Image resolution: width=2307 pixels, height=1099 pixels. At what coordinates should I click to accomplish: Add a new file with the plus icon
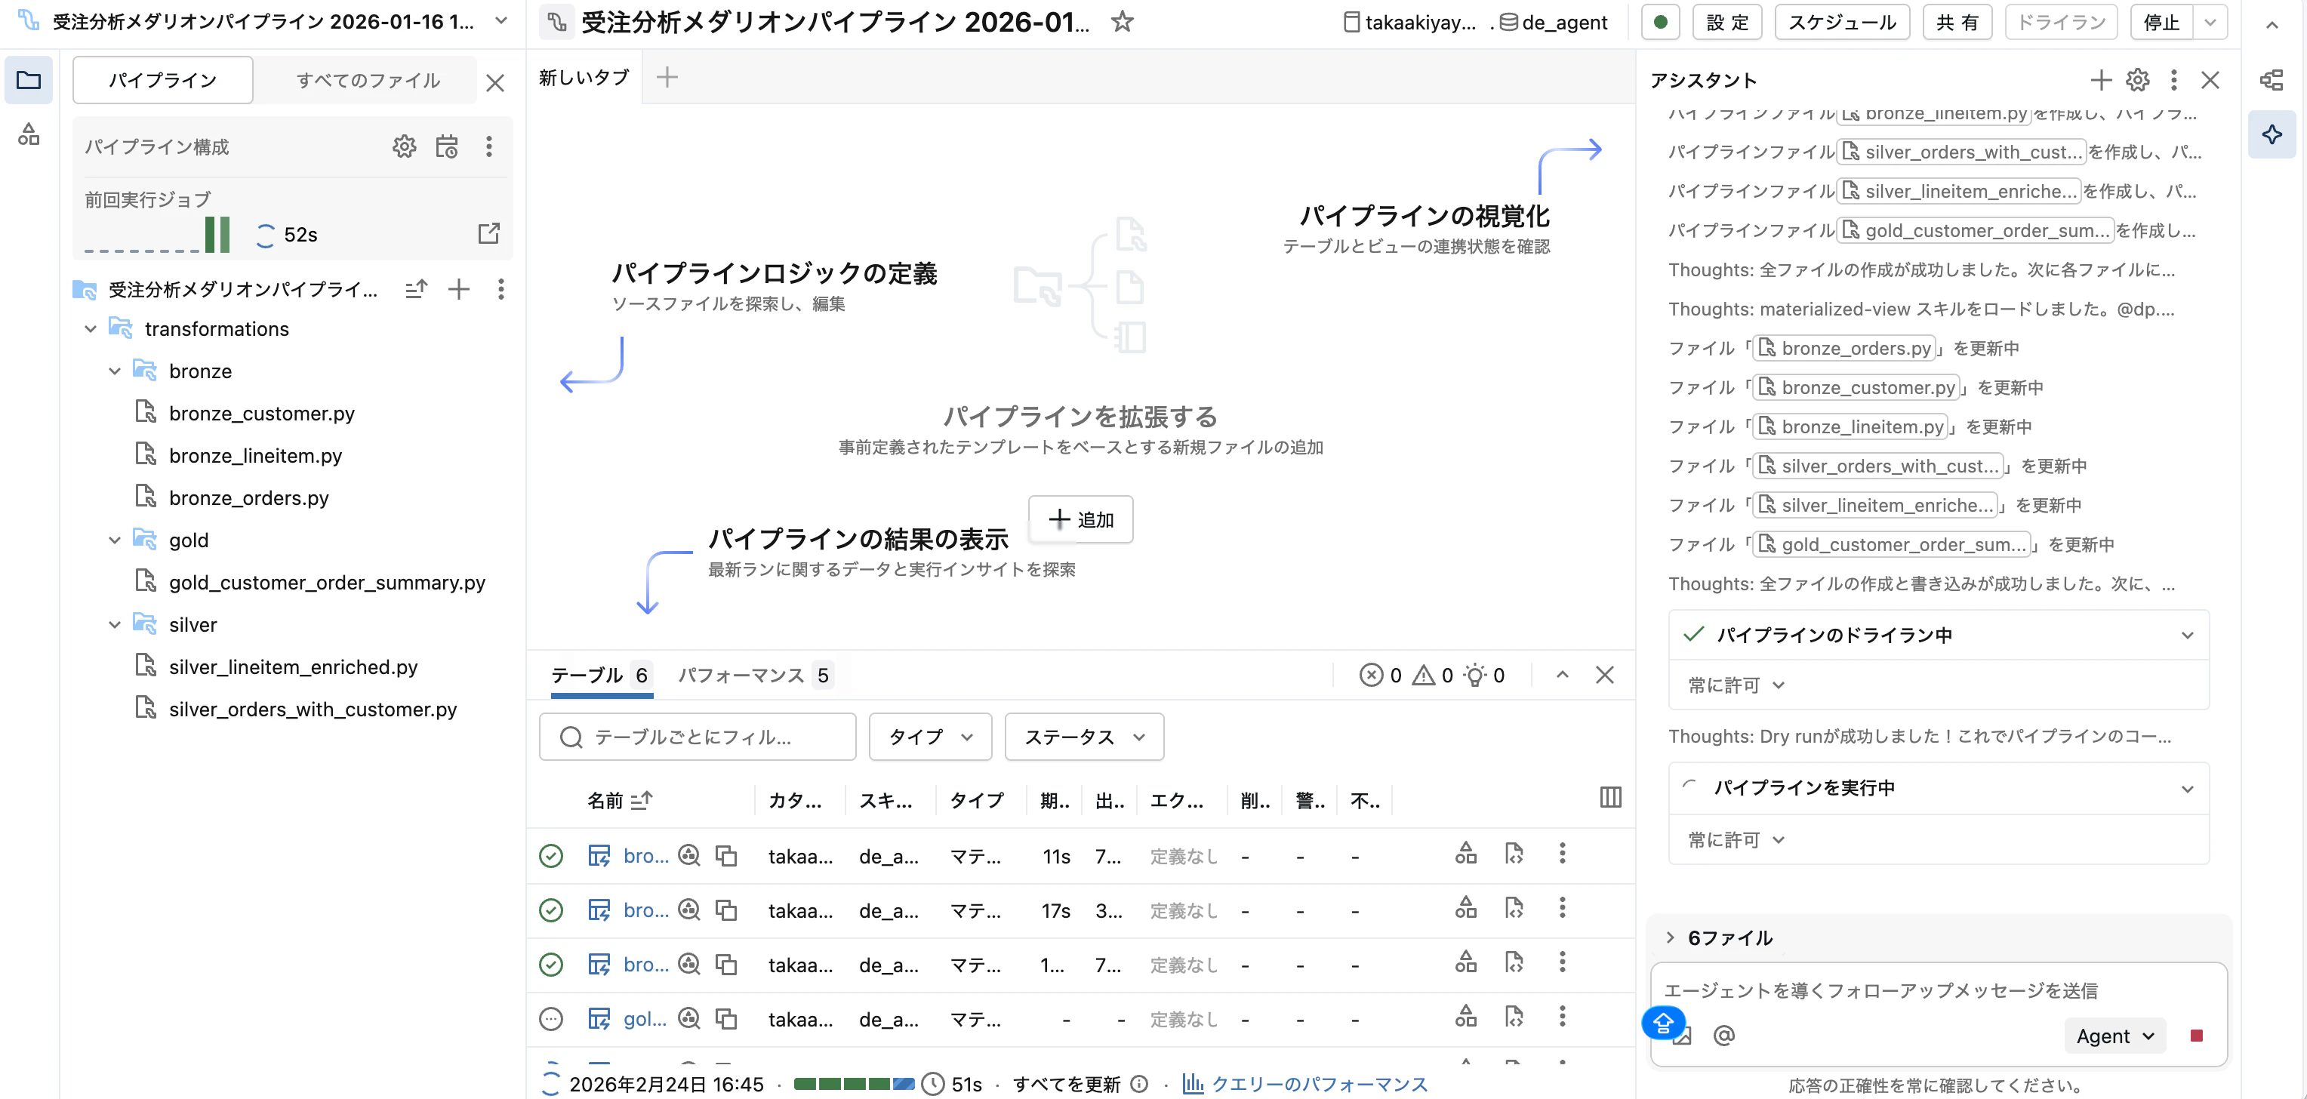[x=458, y=288]
